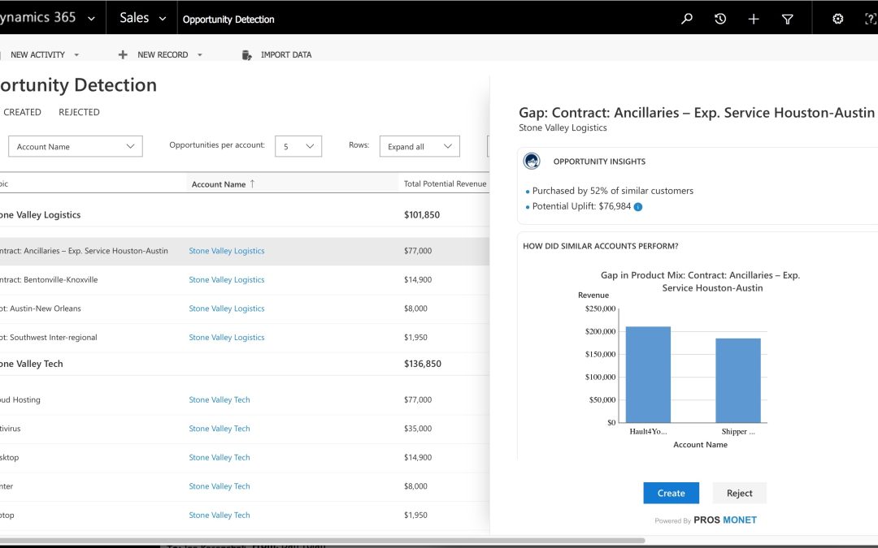Open Stone Valley Tech link in Hosting row
Screen dimensions: 878x548
click(219, 399)
